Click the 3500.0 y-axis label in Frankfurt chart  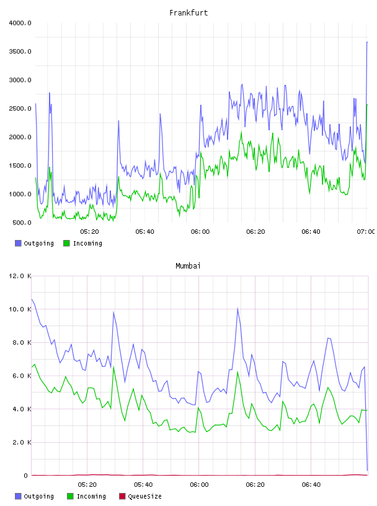tap(20, 51)
